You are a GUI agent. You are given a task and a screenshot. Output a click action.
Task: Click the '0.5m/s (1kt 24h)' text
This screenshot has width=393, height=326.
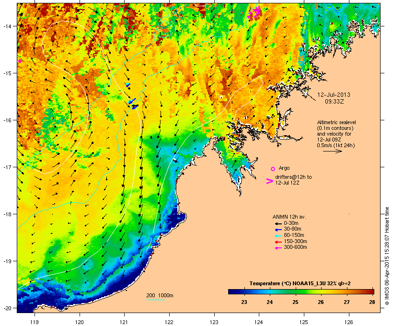click(336, 145)
